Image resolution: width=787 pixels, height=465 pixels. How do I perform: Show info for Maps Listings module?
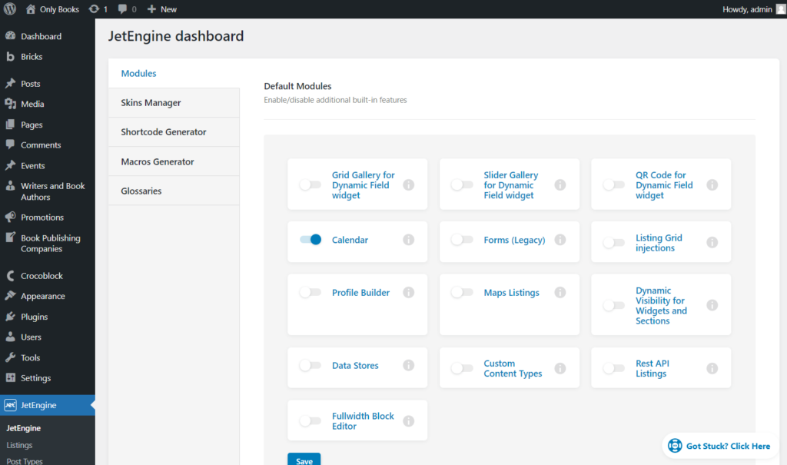[x=560, y=292]
